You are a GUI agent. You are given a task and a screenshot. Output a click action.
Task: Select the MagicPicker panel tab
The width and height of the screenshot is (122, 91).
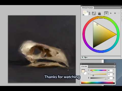pos(87,8)
